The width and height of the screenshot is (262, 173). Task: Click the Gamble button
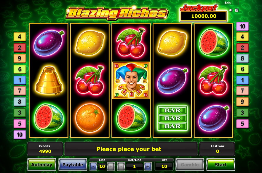point(190,165)
